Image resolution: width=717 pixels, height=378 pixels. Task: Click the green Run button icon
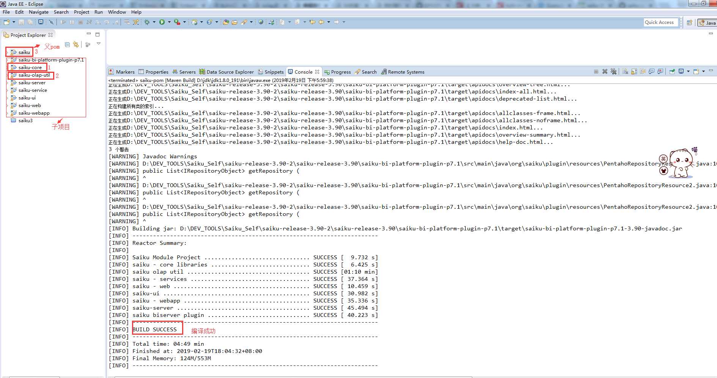tap(162, 22)
